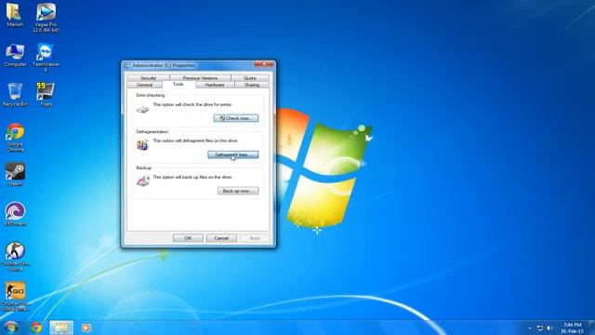The width and height of the screenshot is (595, 335).
Task: Launch Steam desktop shortcut
Action: [15, 174]
